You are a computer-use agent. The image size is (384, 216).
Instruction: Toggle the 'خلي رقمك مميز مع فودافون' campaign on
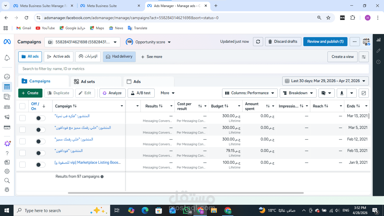pos(40,130)
